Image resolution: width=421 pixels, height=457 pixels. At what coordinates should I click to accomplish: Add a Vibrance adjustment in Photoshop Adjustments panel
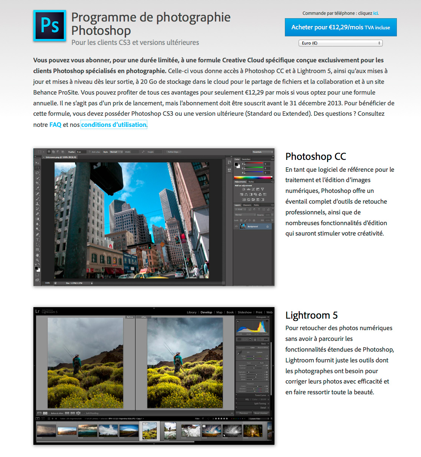pyautogui.click(x=263, y=189)
